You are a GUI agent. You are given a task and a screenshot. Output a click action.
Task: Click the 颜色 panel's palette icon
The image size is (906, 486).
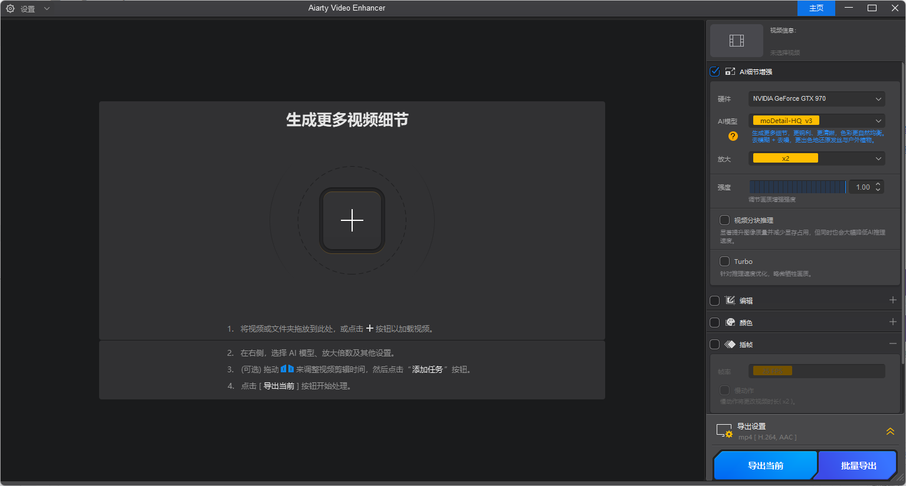point(730,322)
